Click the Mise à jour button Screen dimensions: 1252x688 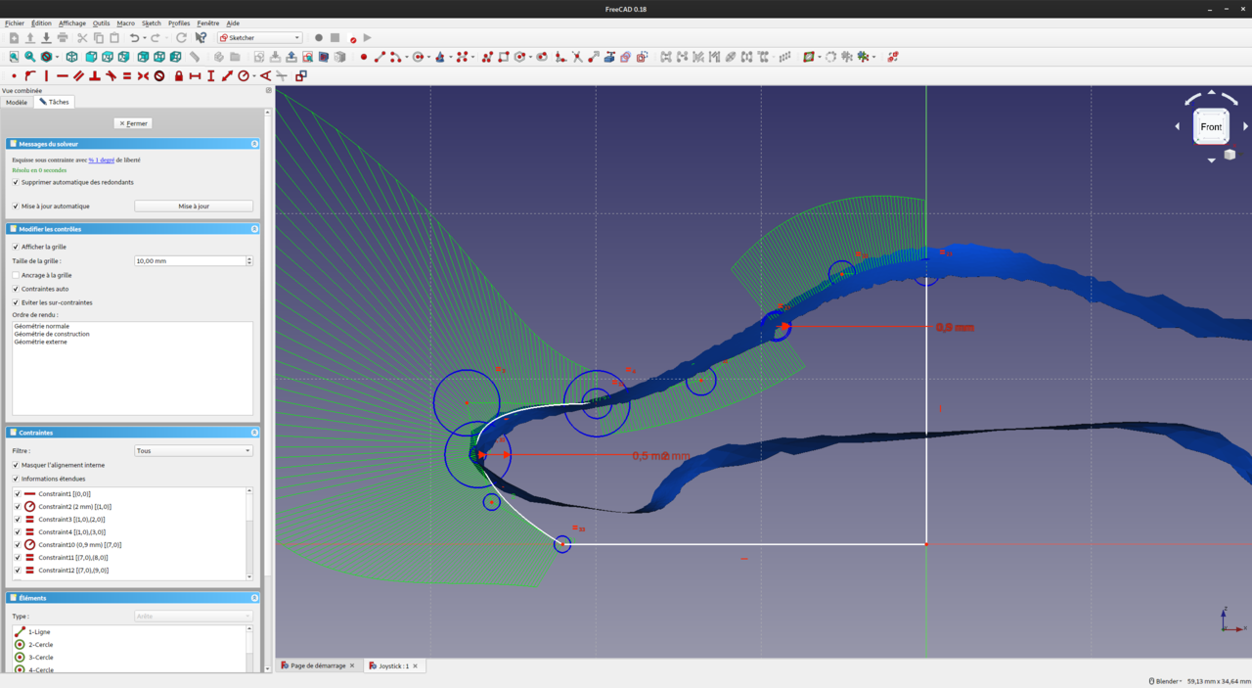(194, 206)
